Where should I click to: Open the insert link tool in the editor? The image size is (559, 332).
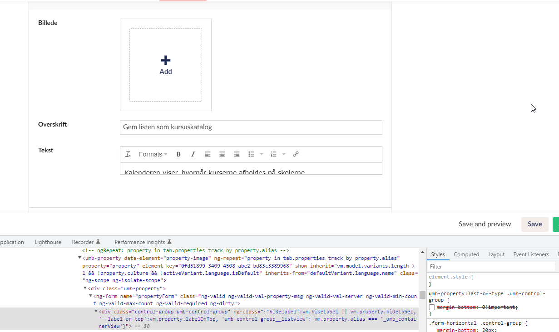296,154
